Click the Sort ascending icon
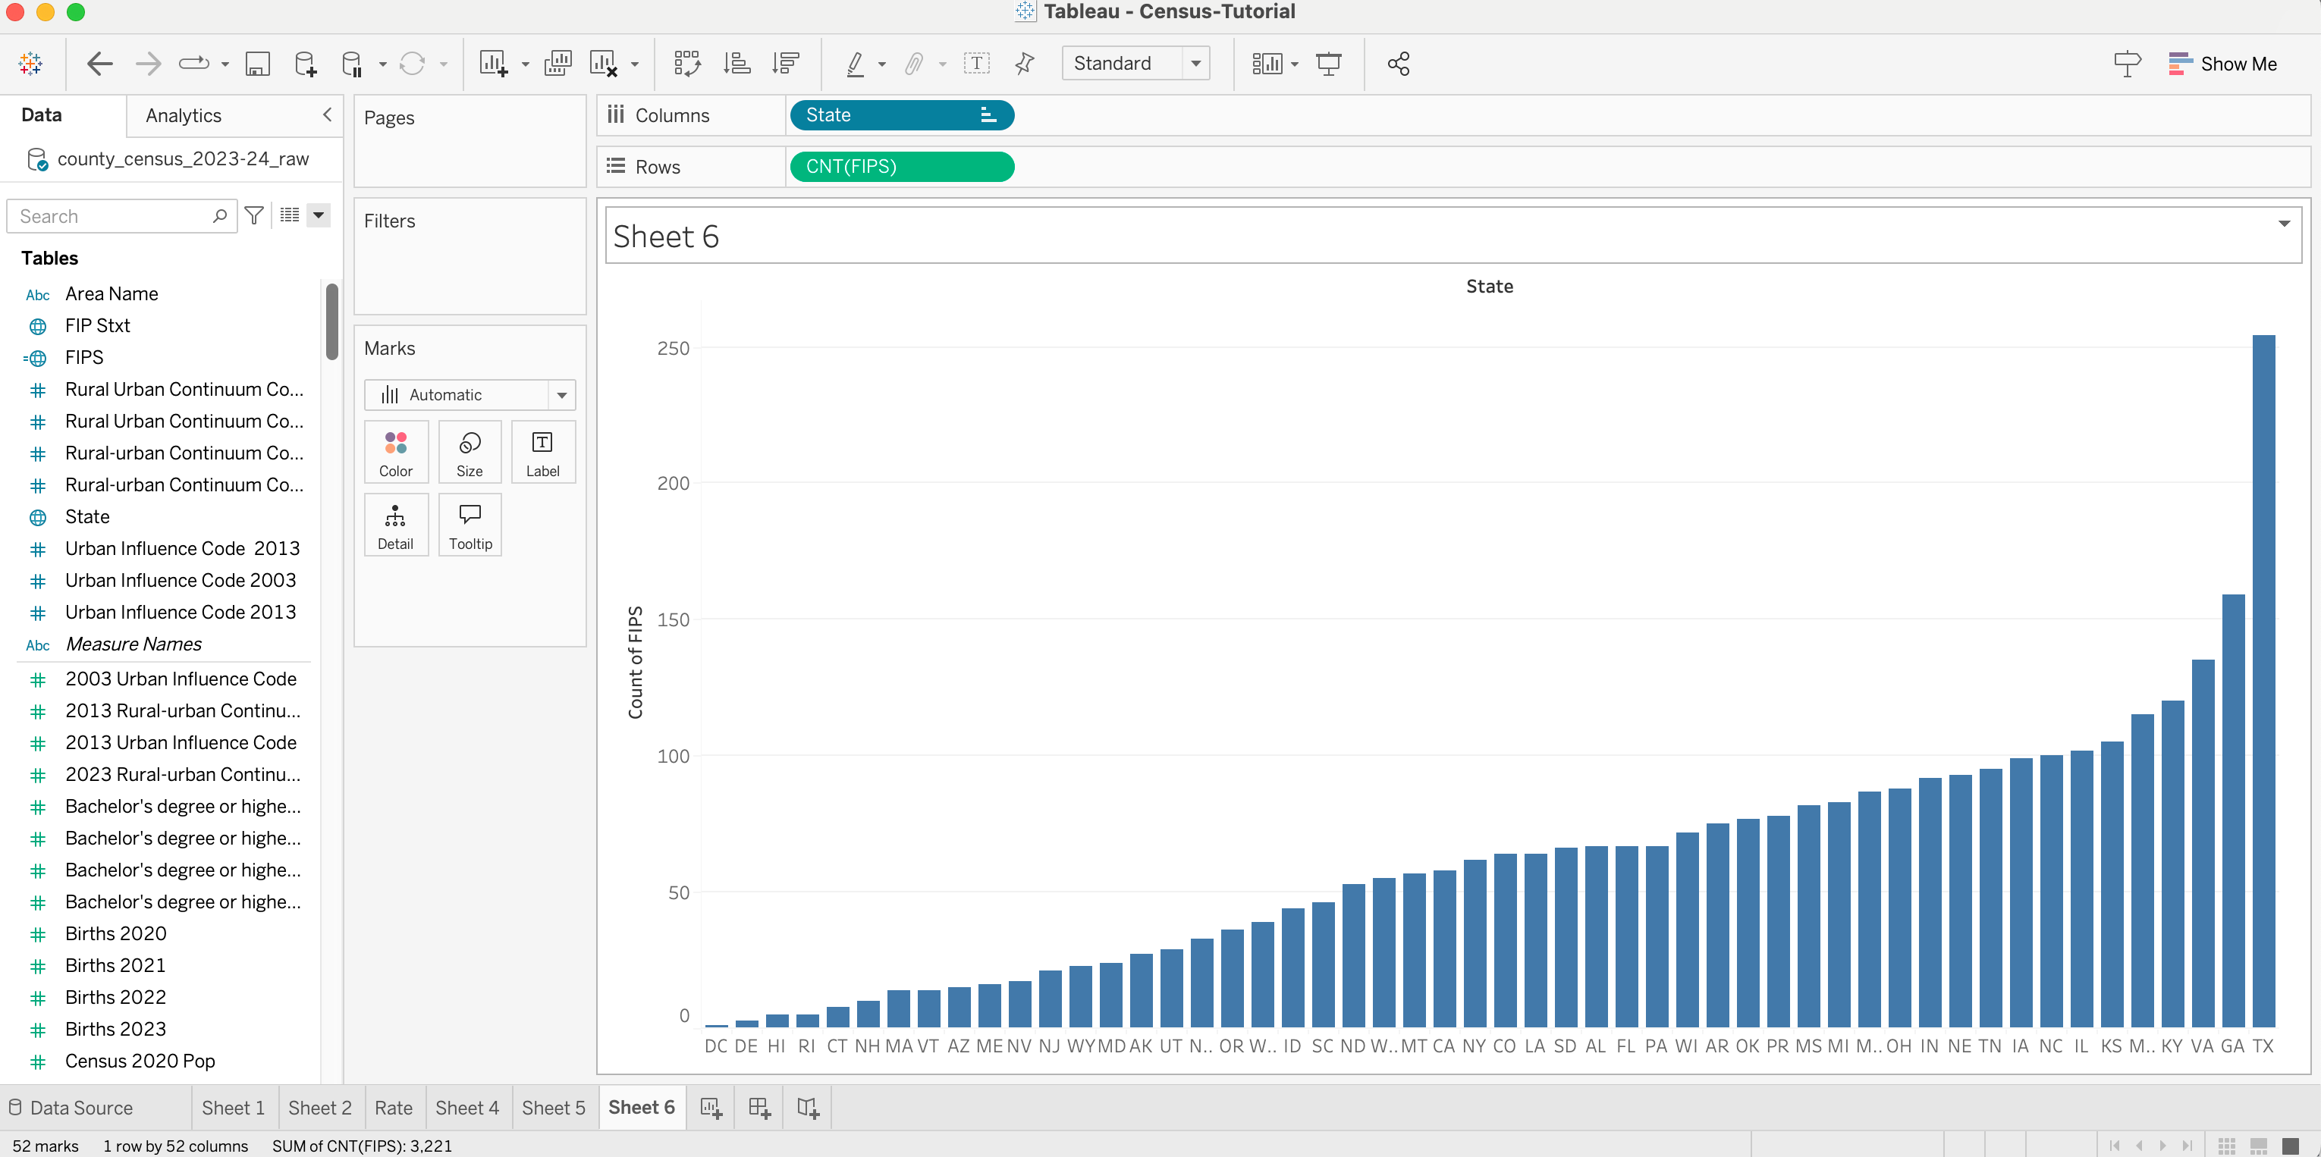 coord(737,63)
